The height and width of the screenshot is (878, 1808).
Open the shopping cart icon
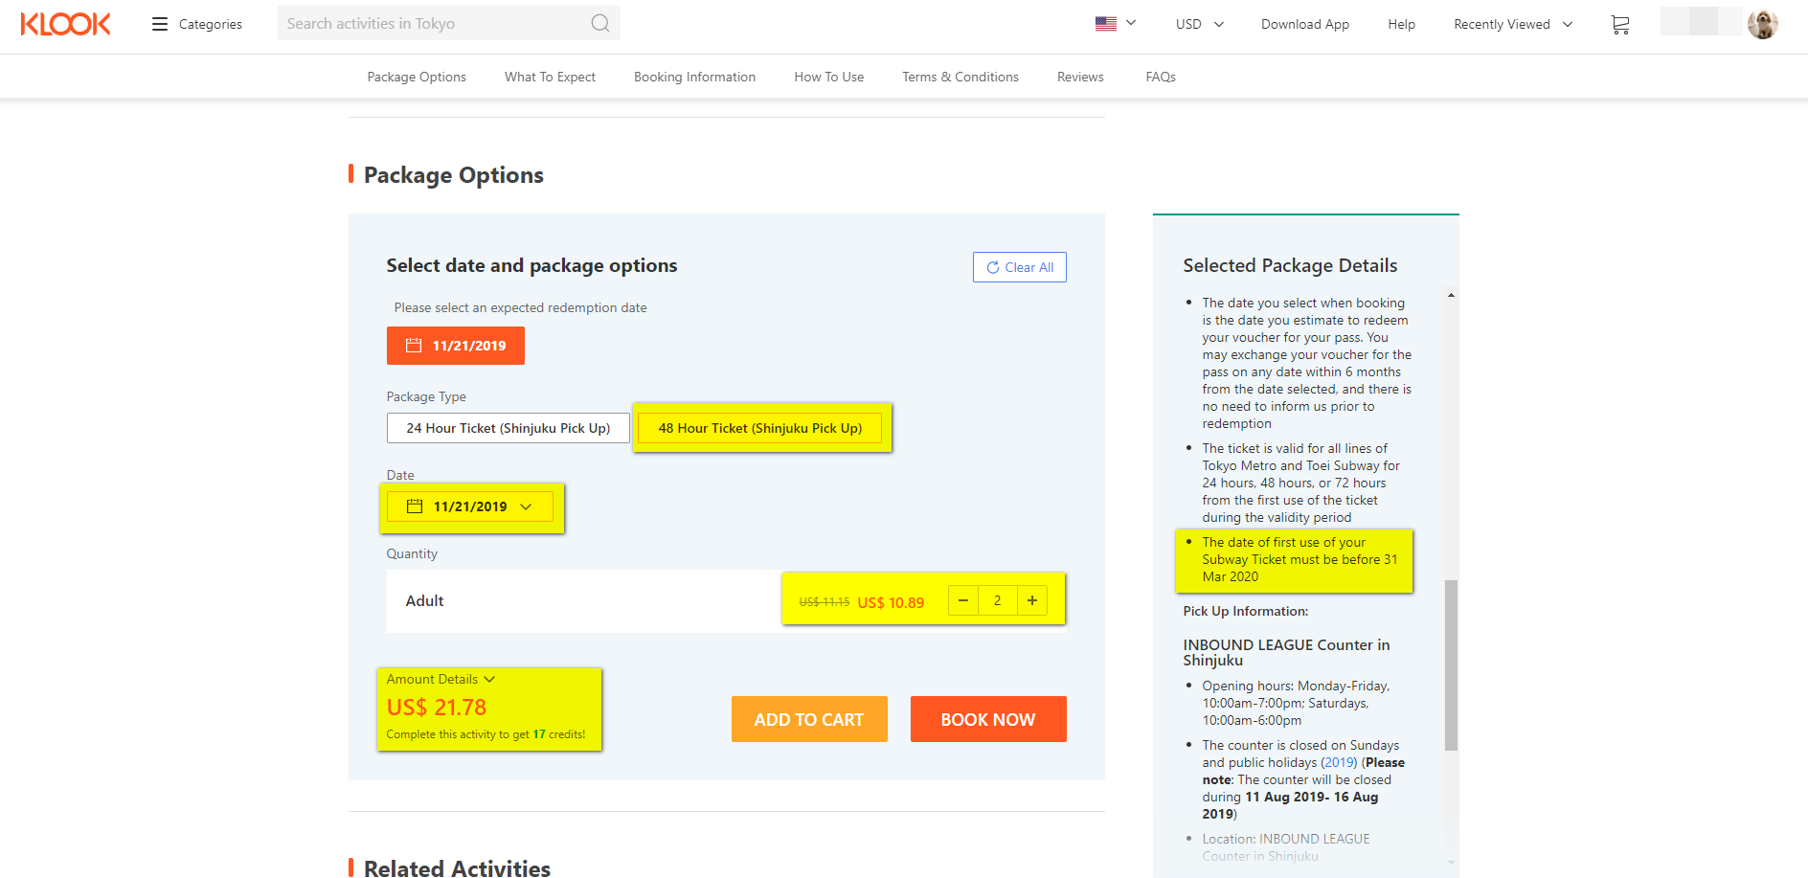[1620, 25]
